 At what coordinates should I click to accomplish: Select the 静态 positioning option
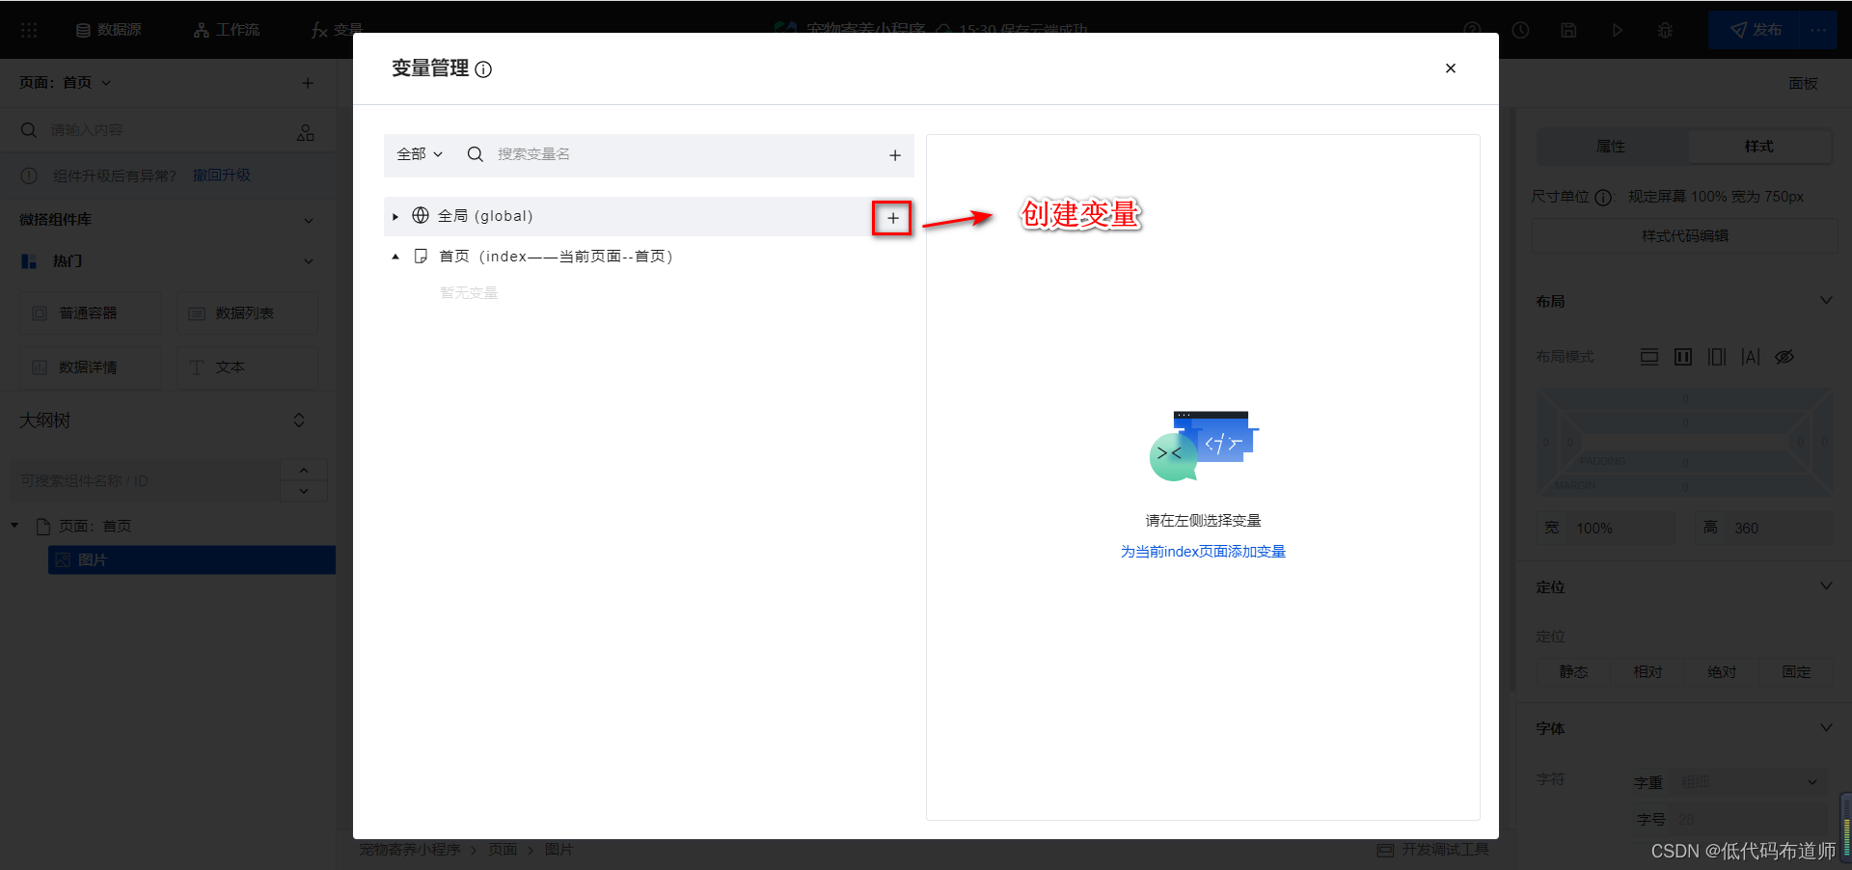(1573, 672)
